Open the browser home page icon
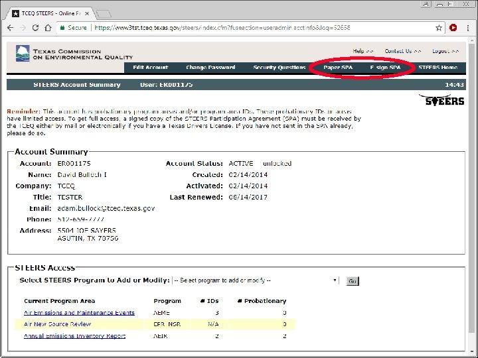 point(48,28)
